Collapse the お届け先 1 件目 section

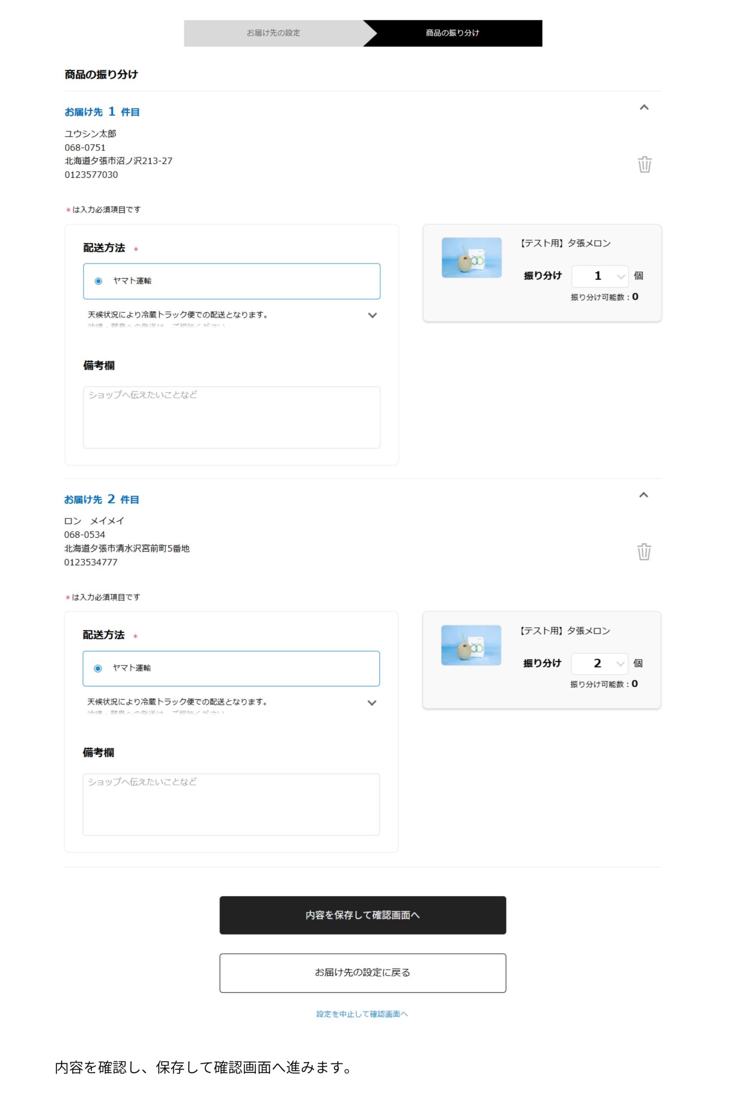click(x=644, y=108)
